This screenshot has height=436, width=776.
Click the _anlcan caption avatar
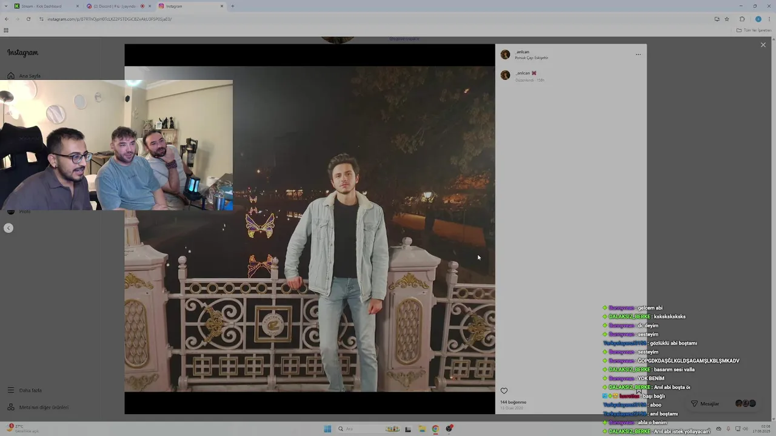[x=505, y=75]
